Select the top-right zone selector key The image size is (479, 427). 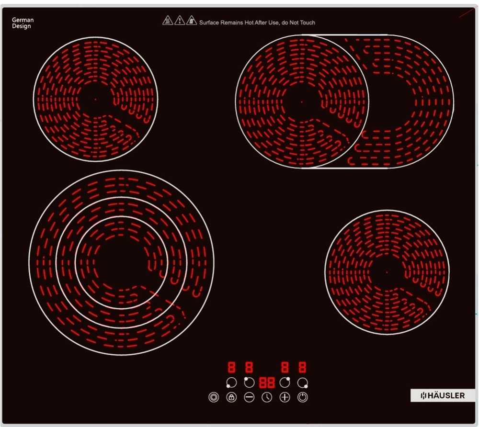pos(285,382)
